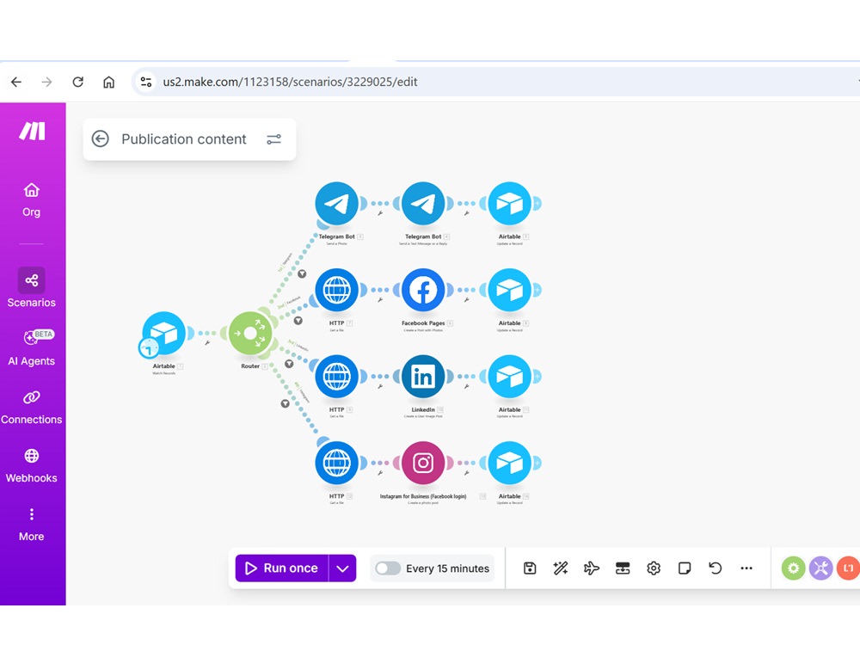
Task: Add a module after the bottom Airtable module
Action: [537, 463]
